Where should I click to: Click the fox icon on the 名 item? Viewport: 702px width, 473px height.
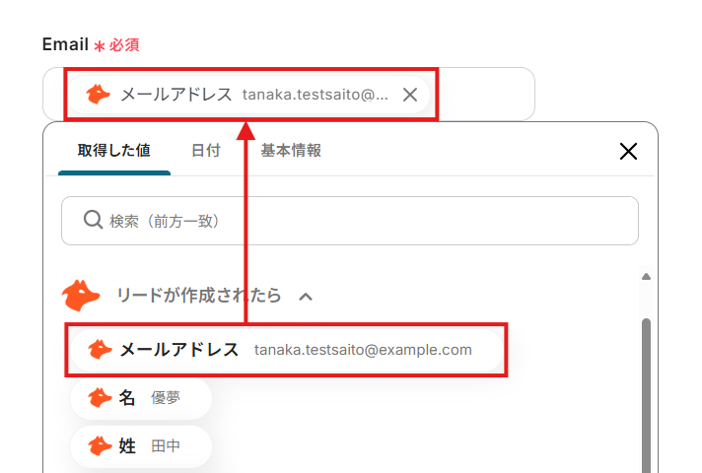[100, 397]
